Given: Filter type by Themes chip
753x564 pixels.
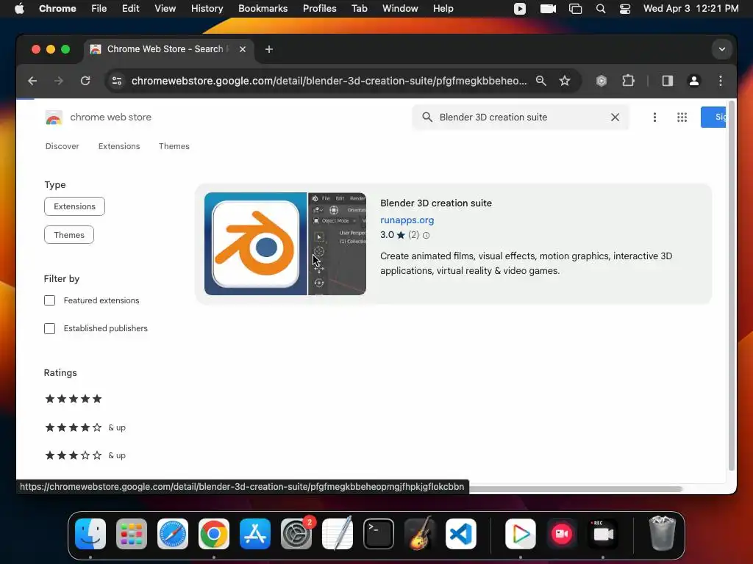Looking at the screenshot, I should [x=69, y=235].
